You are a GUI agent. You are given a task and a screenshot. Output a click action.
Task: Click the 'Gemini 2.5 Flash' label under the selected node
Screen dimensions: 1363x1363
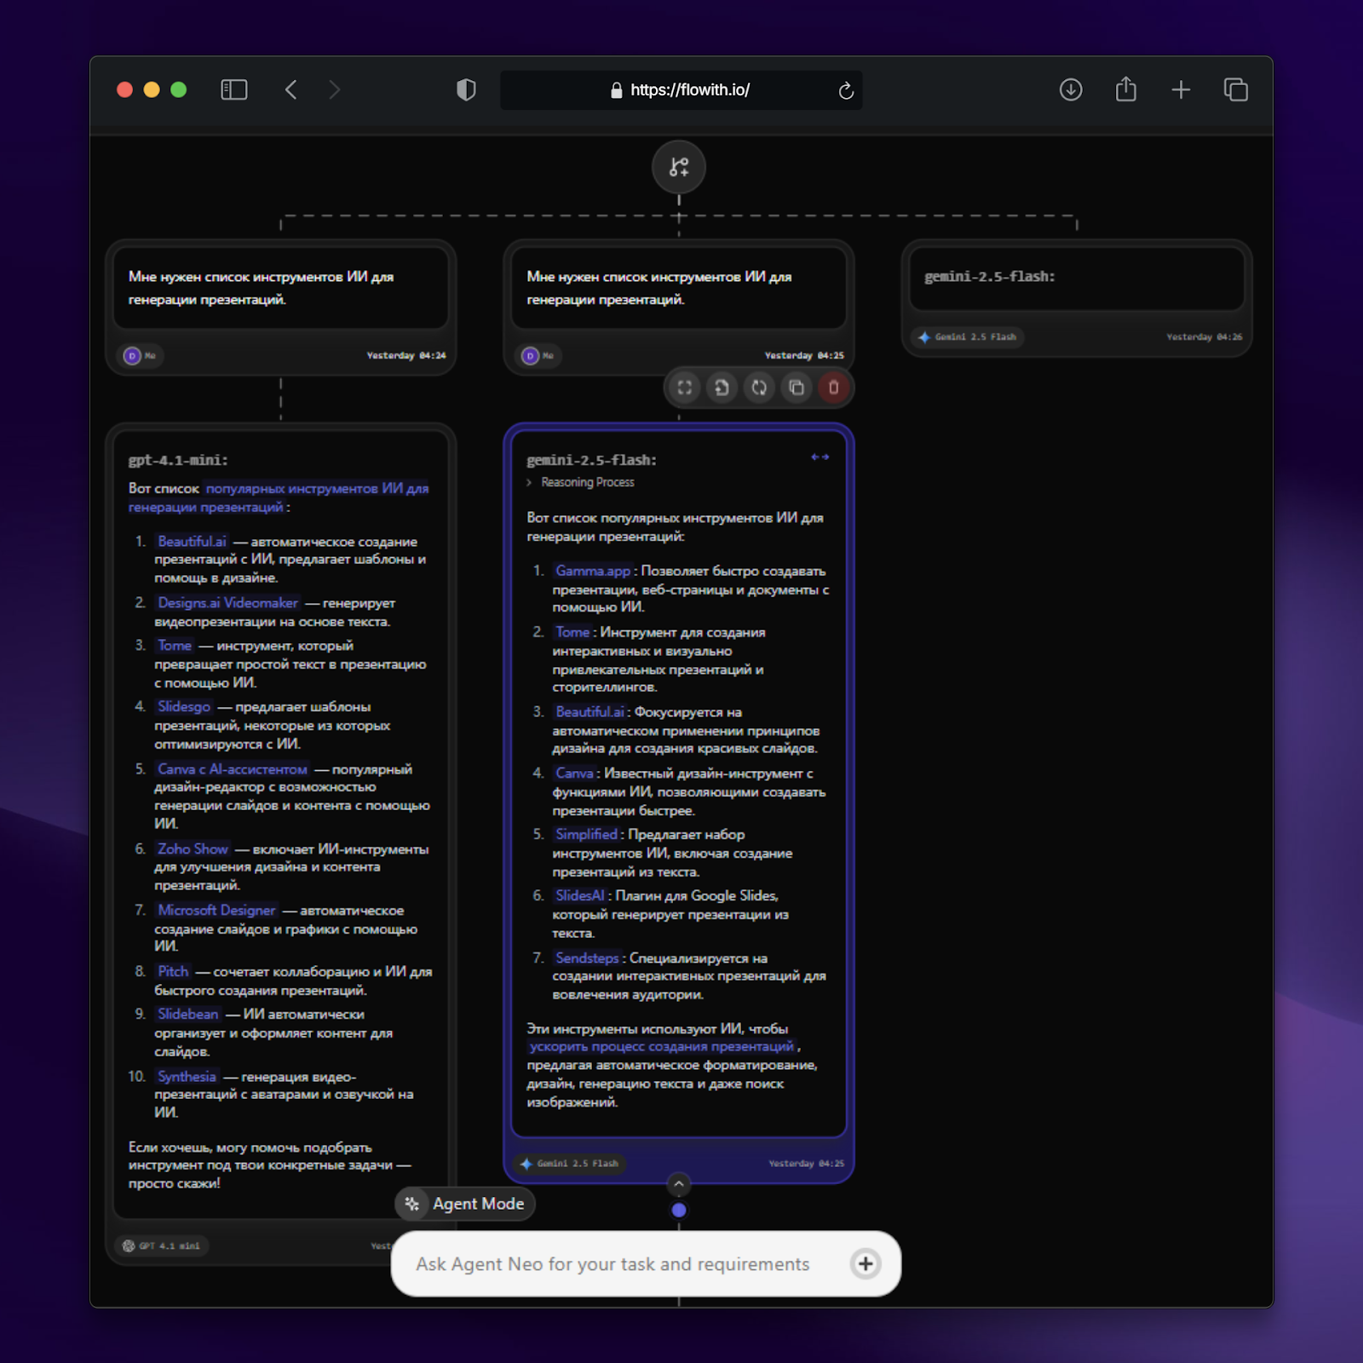point(578,1164)
